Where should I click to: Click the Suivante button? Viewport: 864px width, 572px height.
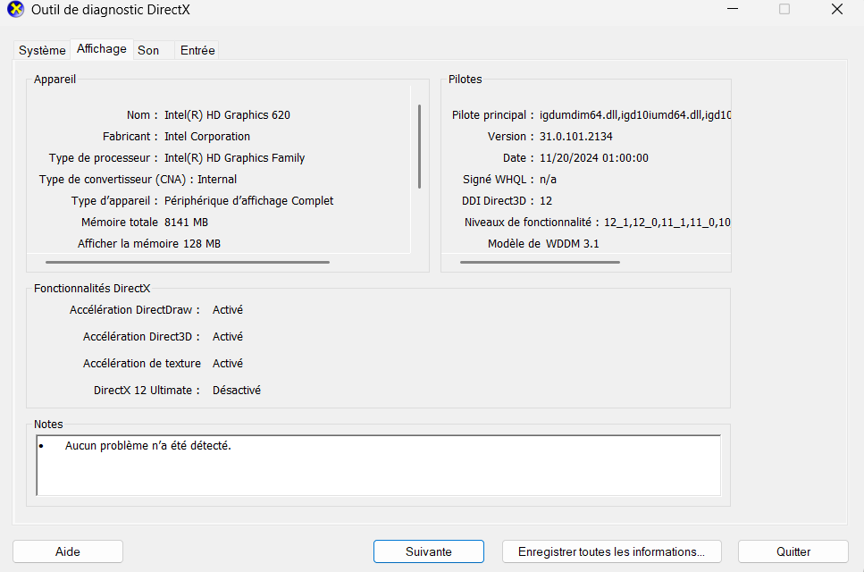coord(429,551)
